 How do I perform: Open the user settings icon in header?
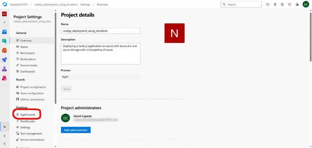297,4
